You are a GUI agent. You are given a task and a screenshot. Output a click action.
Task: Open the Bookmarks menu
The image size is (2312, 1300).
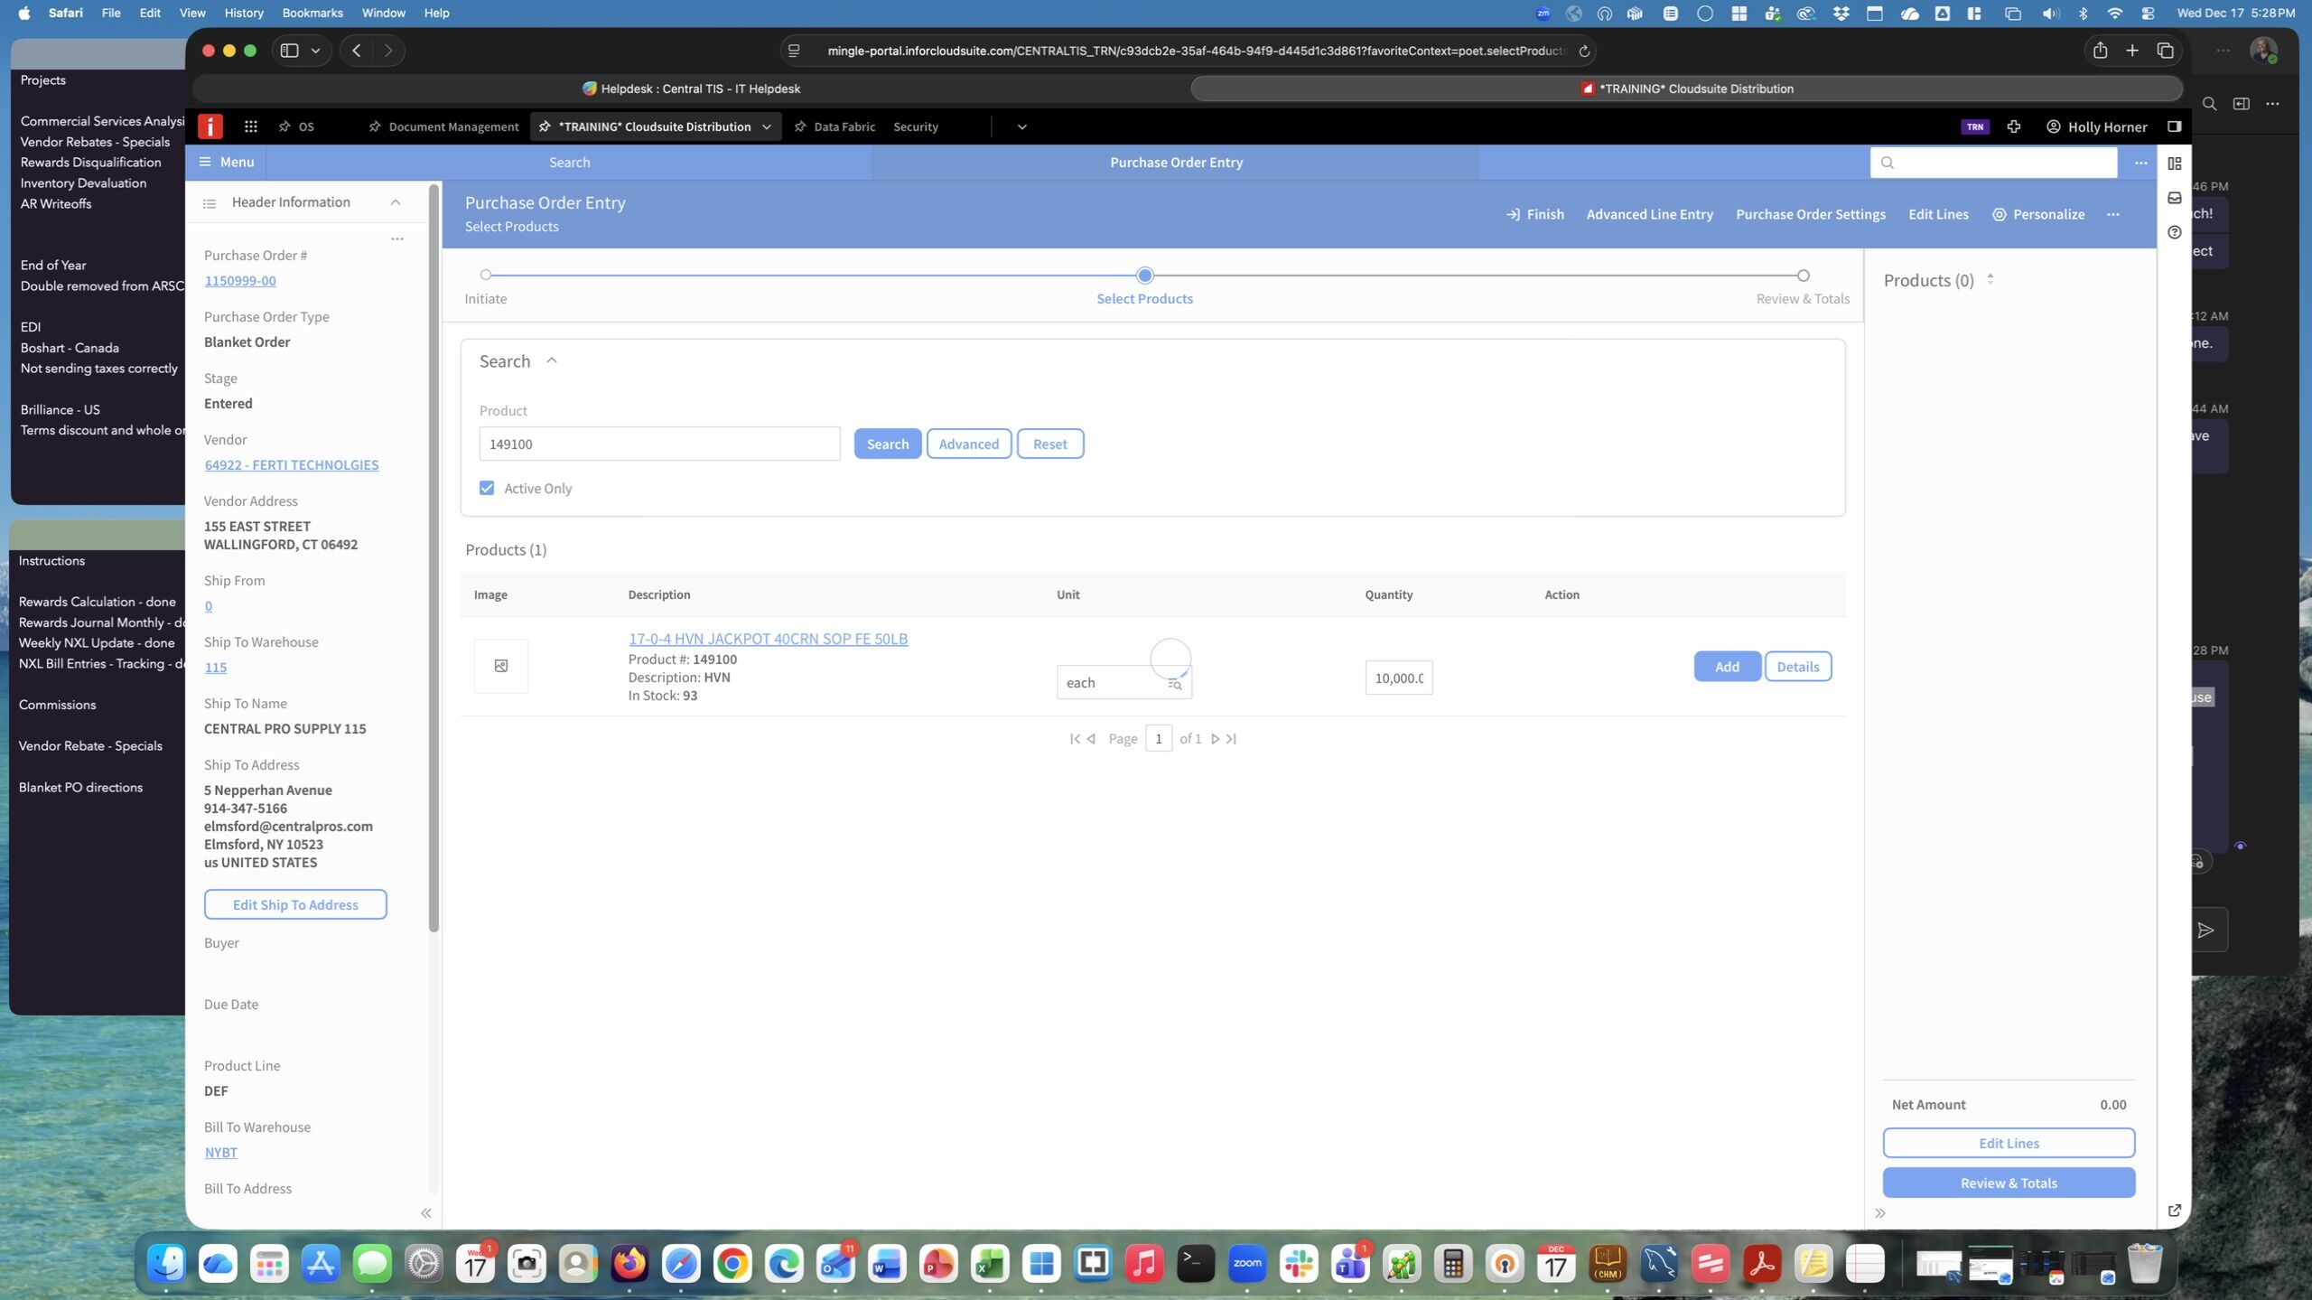click(x=312, y=13)
